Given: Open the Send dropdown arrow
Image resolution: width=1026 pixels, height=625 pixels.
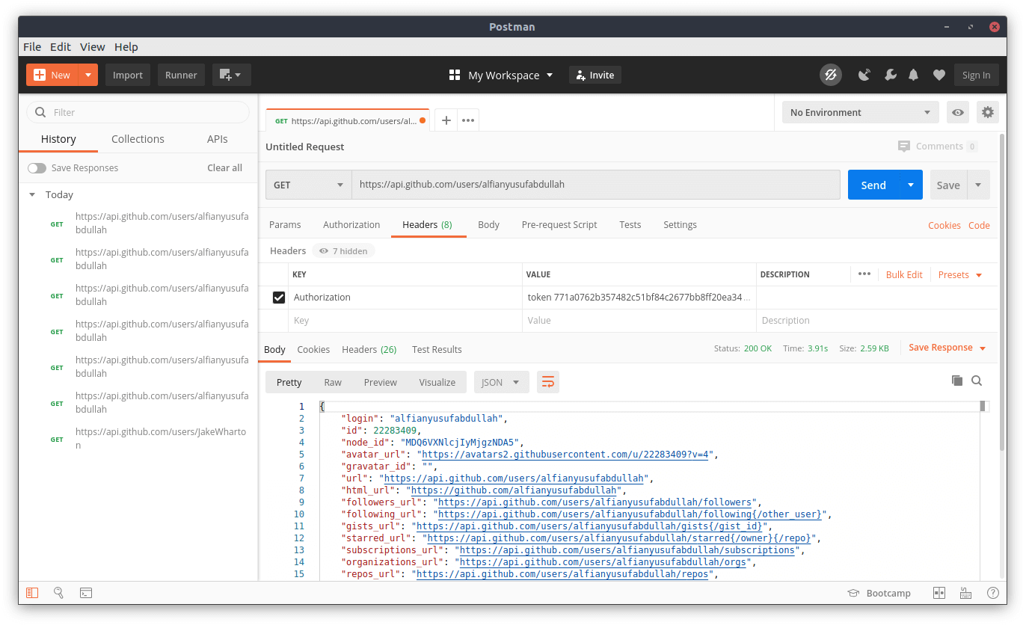Looking at the screenshot, I should pyautogui.click(x=910, y=185).
